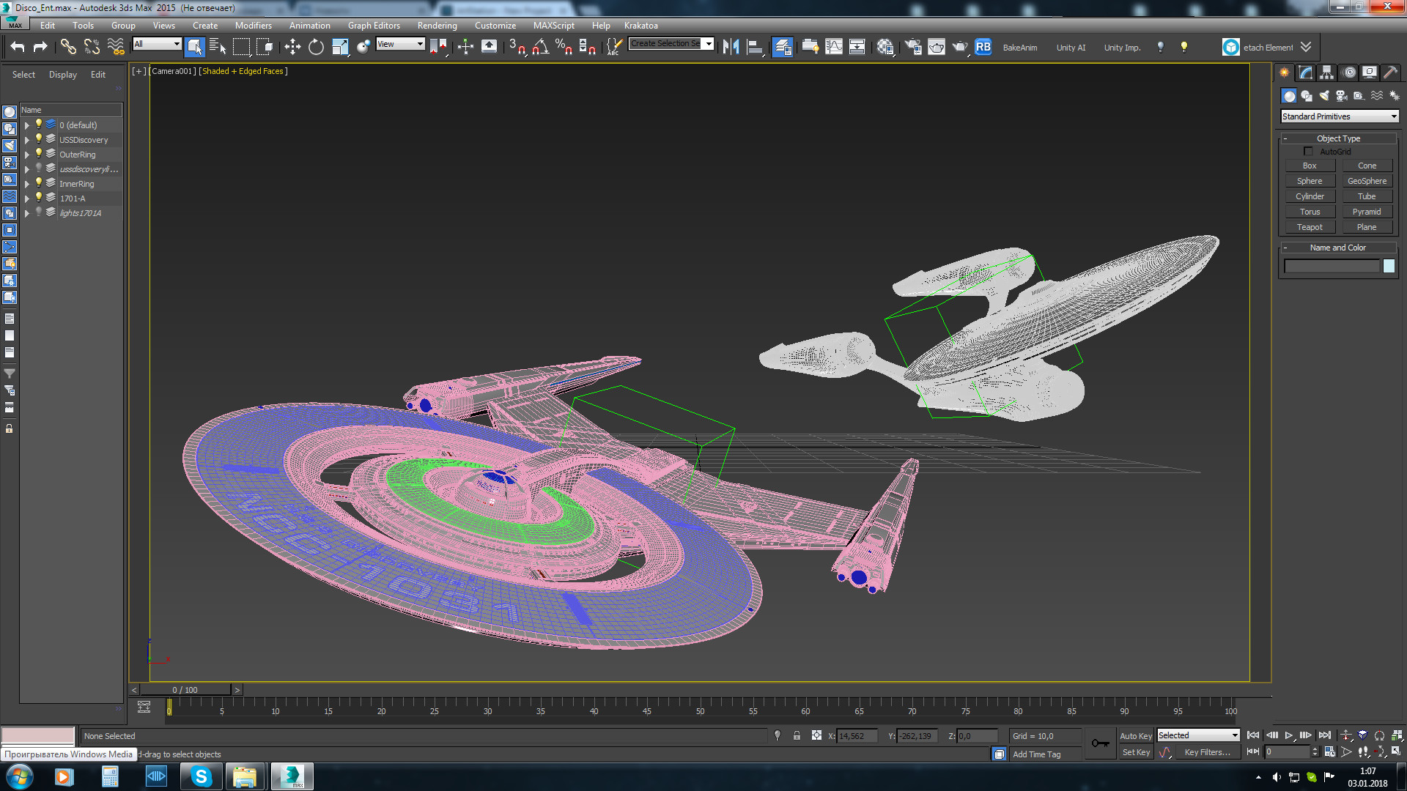Viewport: 1407px width, 791px height.
Task: Click the Undo arrow in the main toolbar
Action: coord(18,47)
